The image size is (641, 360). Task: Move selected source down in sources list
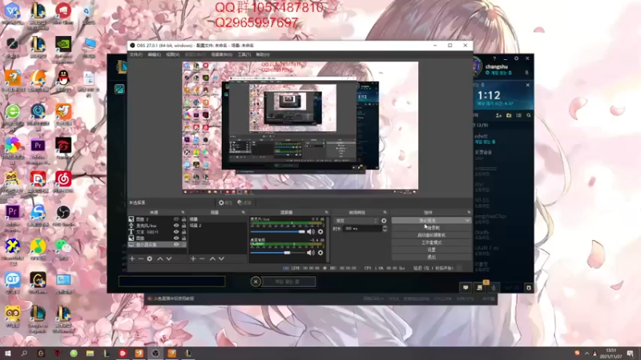[x=169, y=258]
